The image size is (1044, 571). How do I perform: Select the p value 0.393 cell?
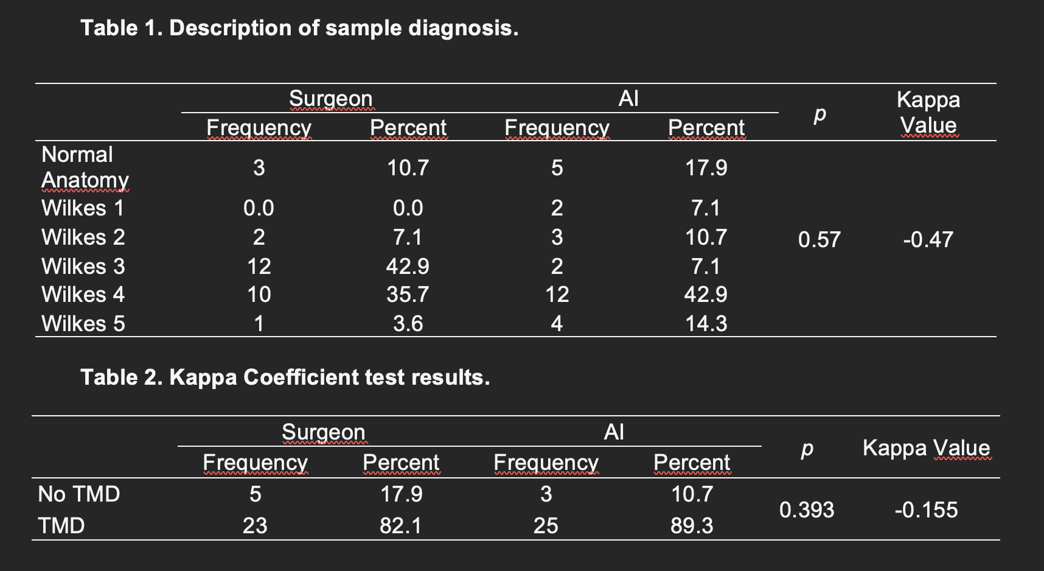[807, 510]
